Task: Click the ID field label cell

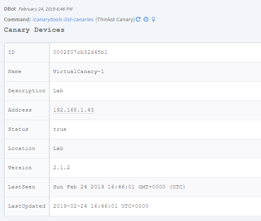Action: (27, 52)
